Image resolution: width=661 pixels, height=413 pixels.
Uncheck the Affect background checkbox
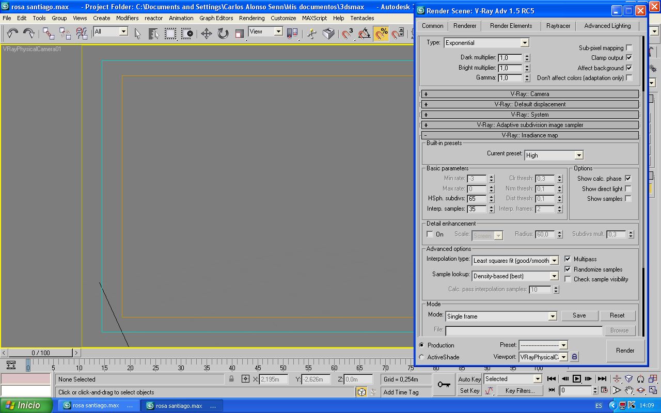coord(629,68)
